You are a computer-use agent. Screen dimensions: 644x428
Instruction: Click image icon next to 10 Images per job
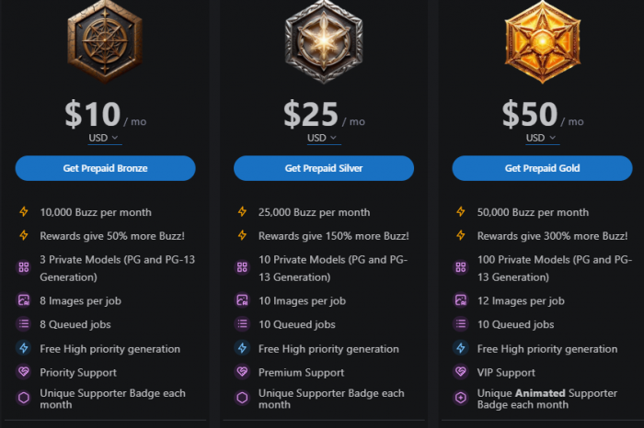tap(243, 300)
